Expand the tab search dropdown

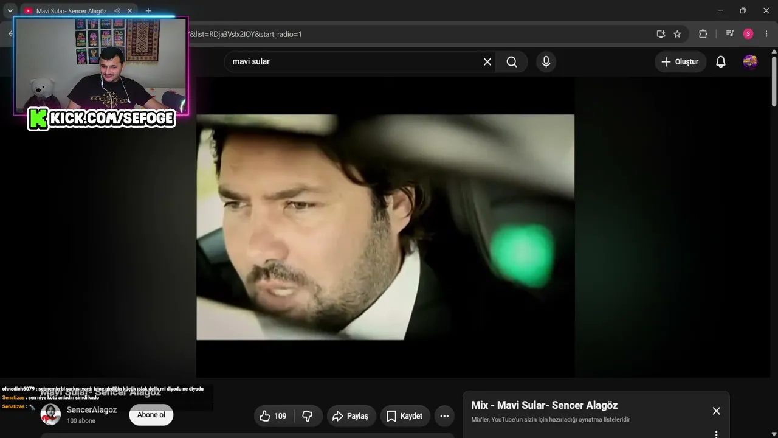click(x=10, y=11)
